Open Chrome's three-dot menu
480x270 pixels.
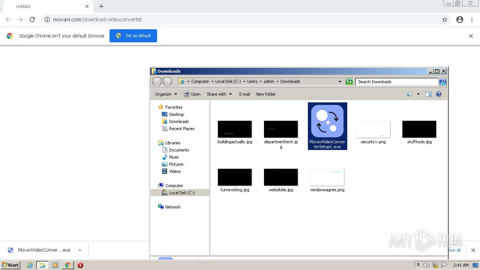(472, 19)
